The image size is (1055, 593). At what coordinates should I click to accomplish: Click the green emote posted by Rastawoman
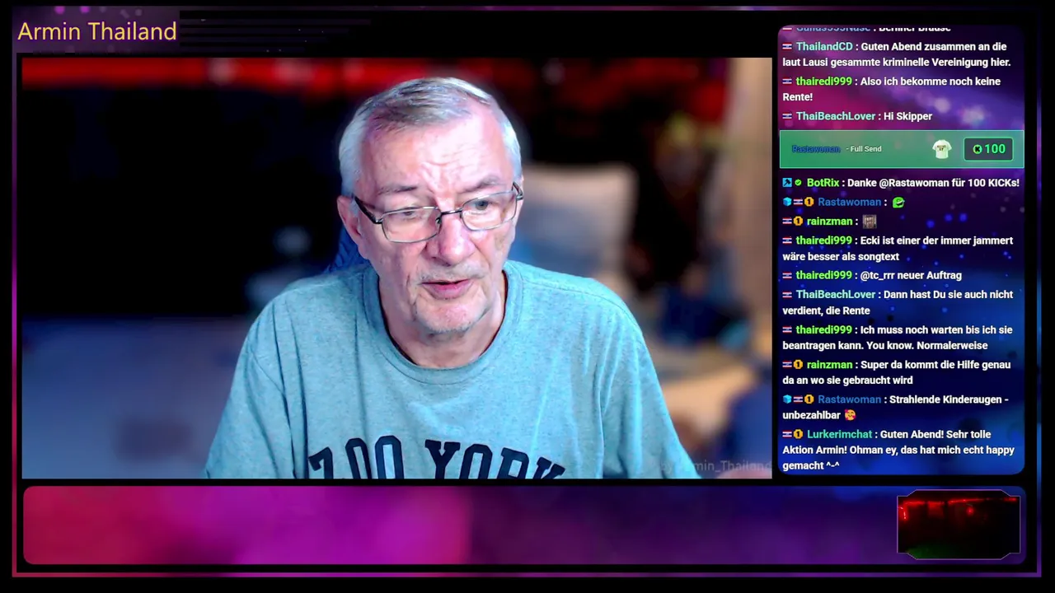pos(898,202)
